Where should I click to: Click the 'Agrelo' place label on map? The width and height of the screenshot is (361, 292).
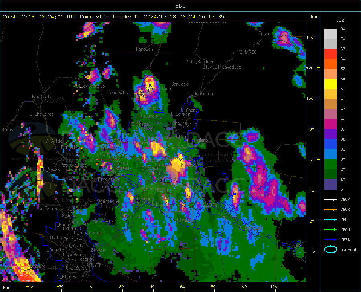pyautogui.click(x=107, y=187)
